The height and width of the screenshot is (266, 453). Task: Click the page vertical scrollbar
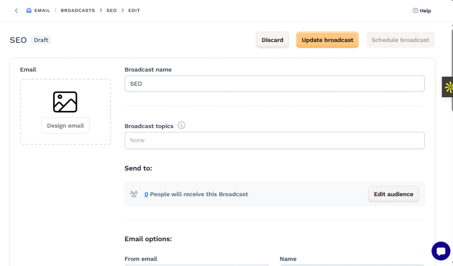(x=452, y=69)
